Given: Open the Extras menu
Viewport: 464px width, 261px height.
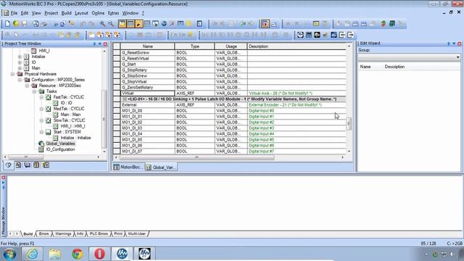Looking at the screenshot, I should (113, 13).
